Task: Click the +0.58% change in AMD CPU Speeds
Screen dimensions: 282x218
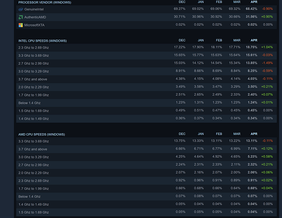Action: [267, 157]
